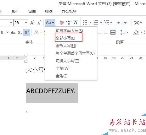Image resolution: width=146 pixels, height=135 pixels.
Task: Open the font name dropdown arrow
Action: pyautogui.click(x=11, y=23)
